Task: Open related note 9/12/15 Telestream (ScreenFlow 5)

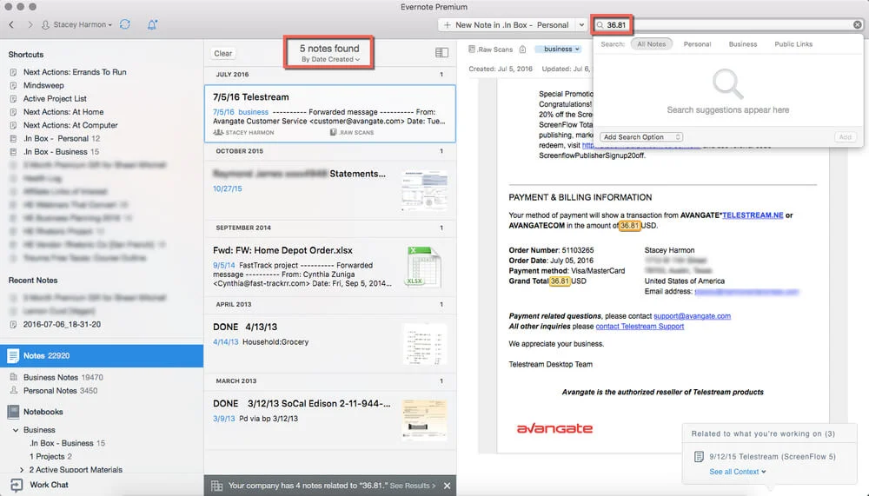Action: (765, 457)
